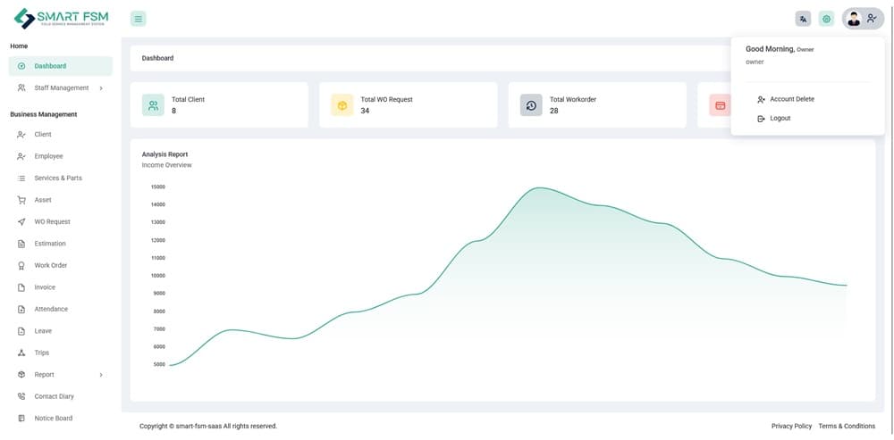Open the Contact Diary phone icon
Viewport: 894px width, 440px height.
point(21,396)
